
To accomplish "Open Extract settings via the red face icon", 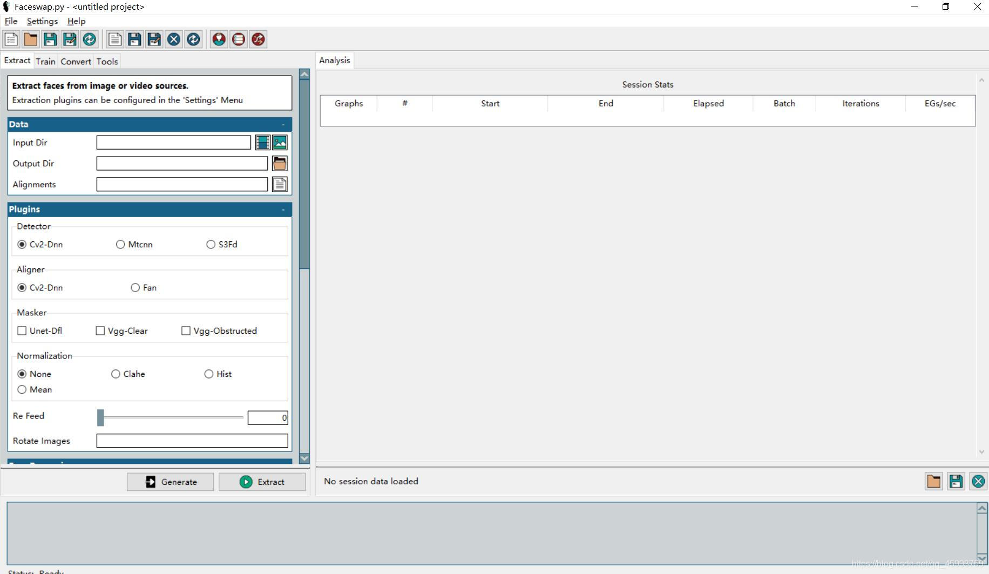I will pyautogui.click(x=219, y=39).
